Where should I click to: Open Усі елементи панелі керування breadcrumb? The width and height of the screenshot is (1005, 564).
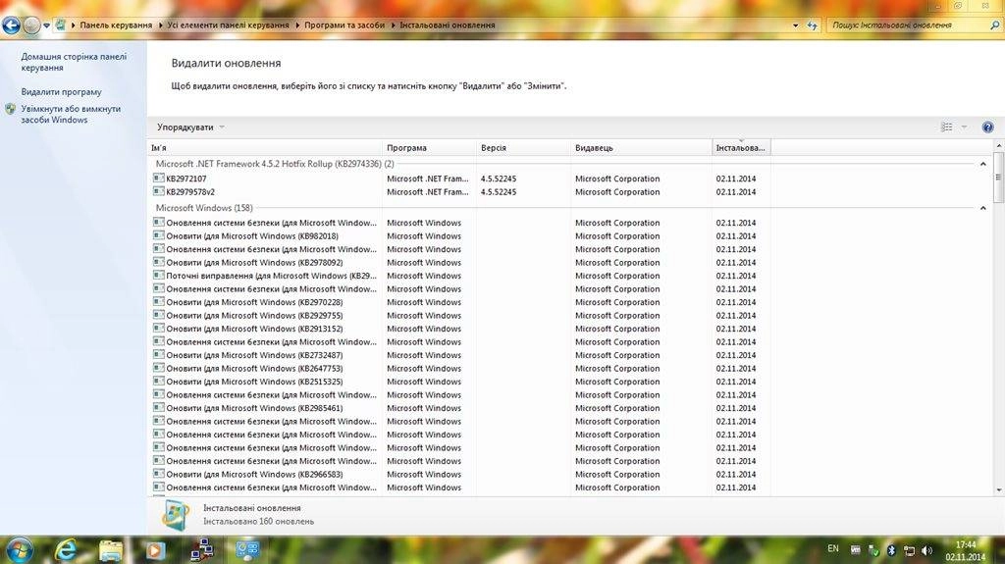pyautogui.click(x=228, y=26)
